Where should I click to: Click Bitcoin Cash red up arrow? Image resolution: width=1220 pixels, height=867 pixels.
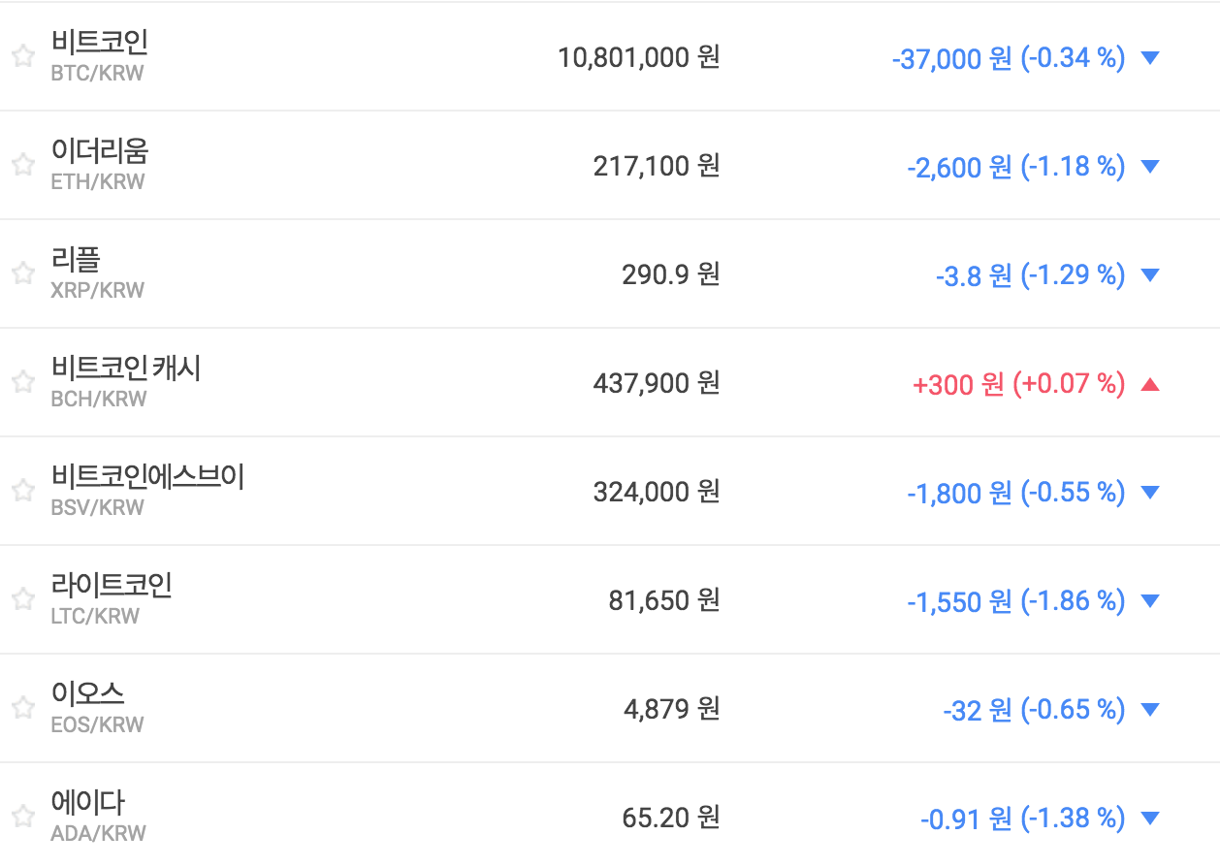[1150, 384]
